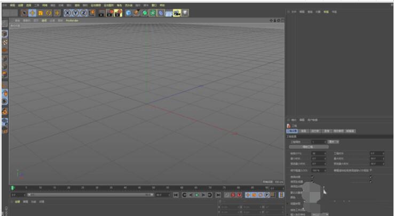Open the project scale unit dropdown
Viewport: 394px width, 216px height.
tap(334, 142)
